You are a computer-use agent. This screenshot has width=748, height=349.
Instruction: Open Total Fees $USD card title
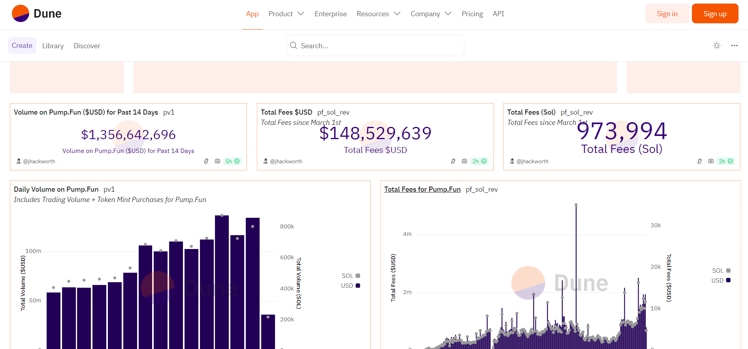tap(286, 112)
